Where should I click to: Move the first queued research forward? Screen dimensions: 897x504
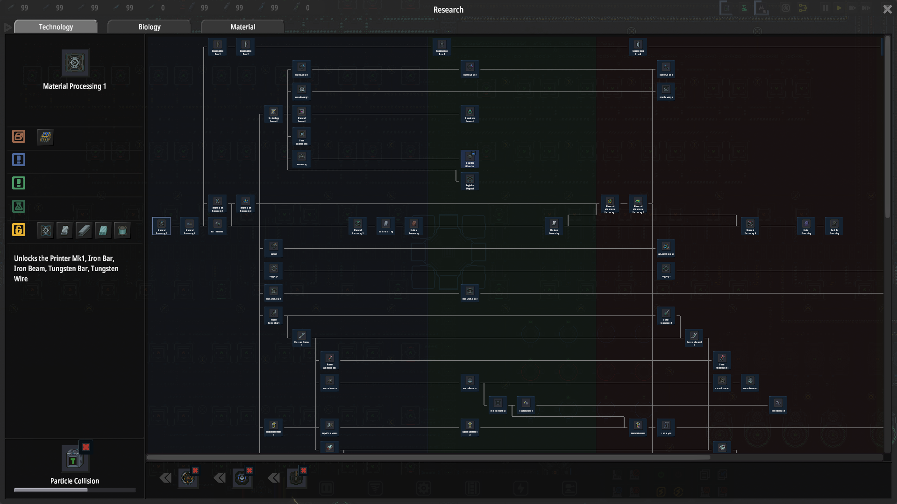(x=165, y=478)
